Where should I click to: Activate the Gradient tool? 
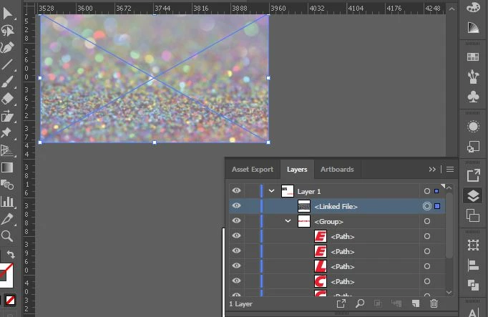7,167
